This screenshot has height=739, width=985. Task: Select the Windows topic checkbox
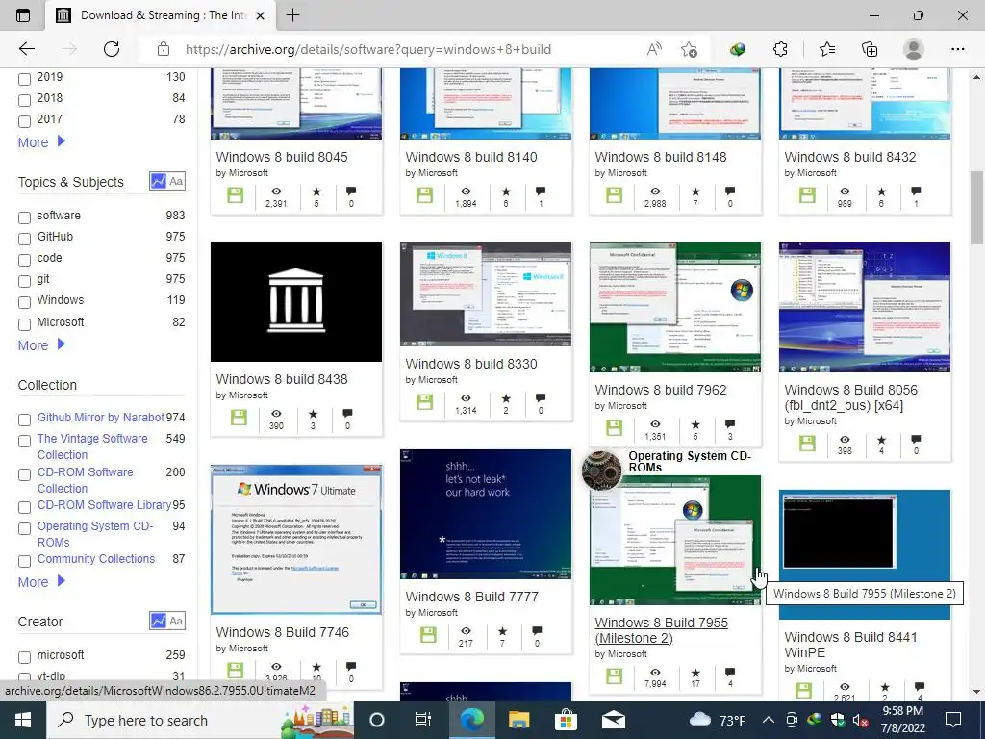click(x=24, y=302)
